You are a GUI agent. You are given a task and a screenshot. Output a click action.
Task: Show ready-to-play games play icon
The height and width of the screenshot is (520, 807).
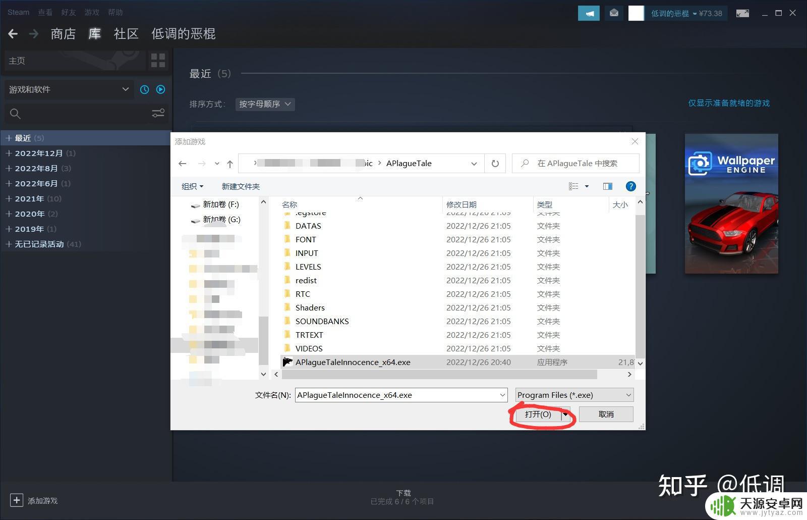161,89
